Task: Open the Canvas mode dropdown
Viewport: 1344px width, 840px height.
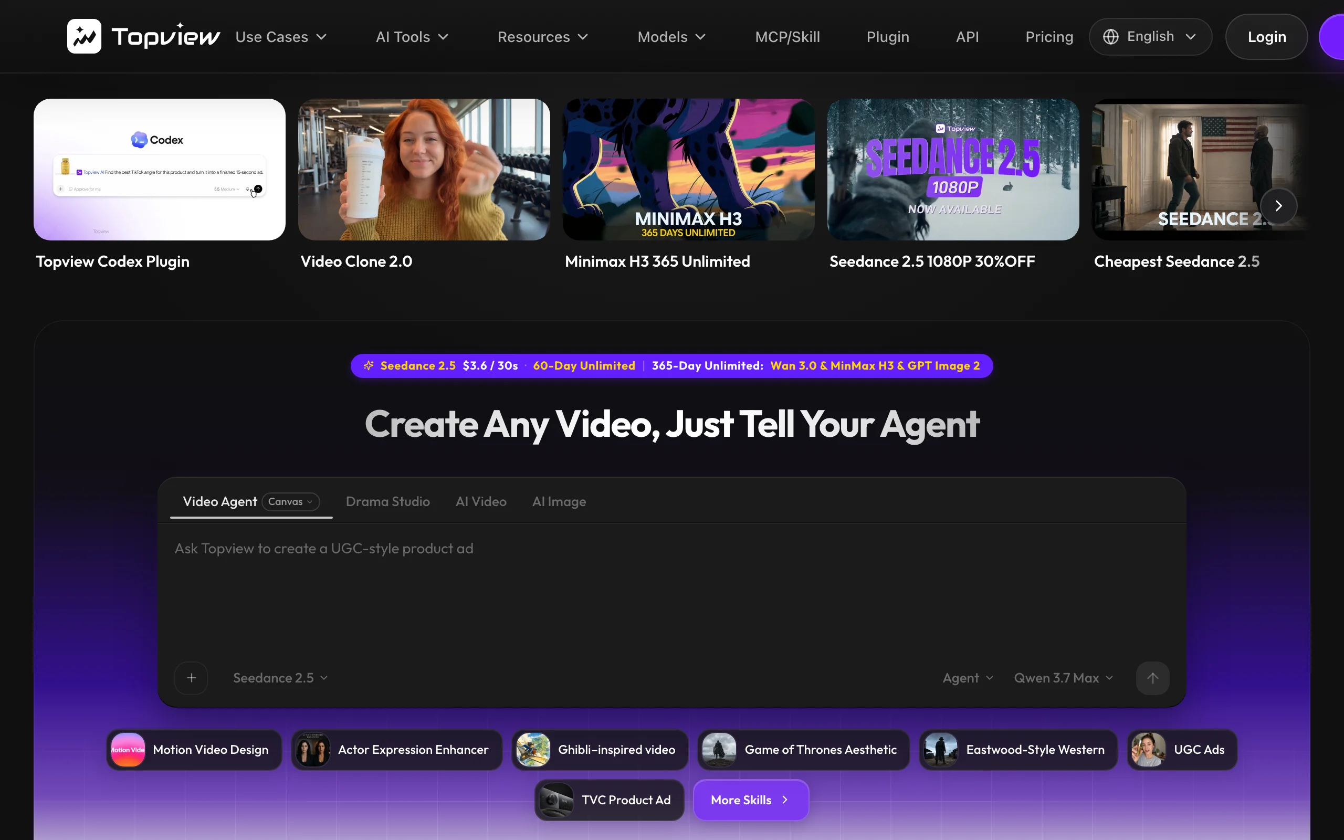Action: point(290,502)
